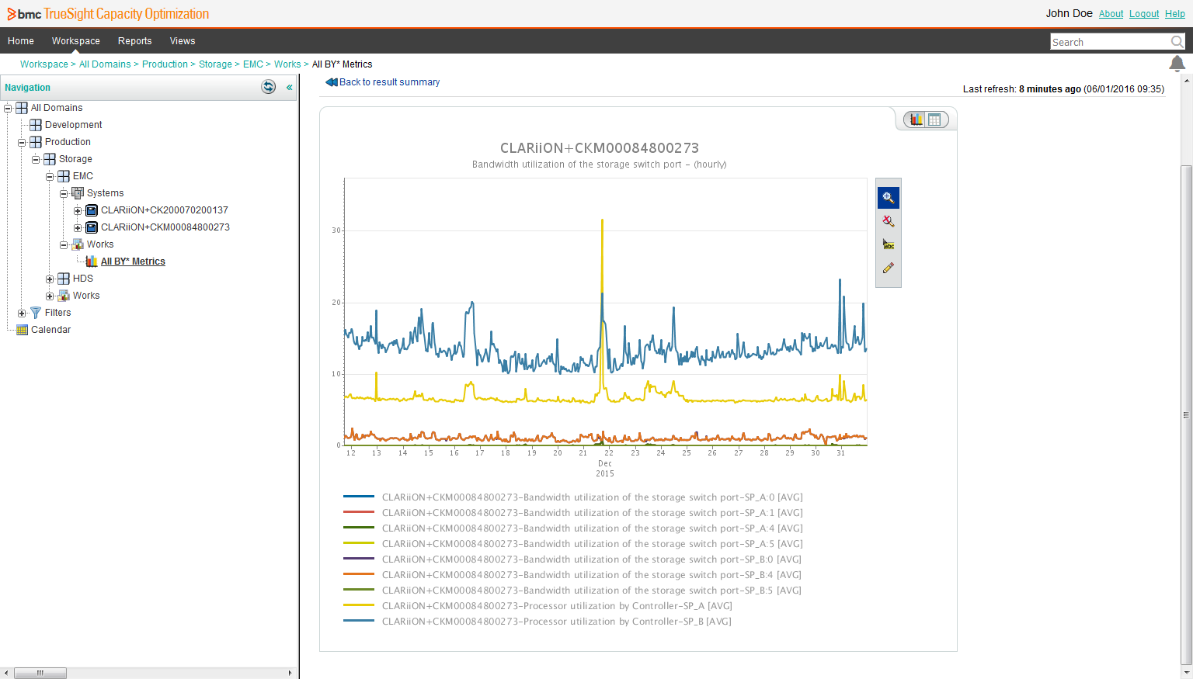Select the Calendar tree item
Image resolution: width=1193 pixels, height=679 pixels.
pos(50,330)
